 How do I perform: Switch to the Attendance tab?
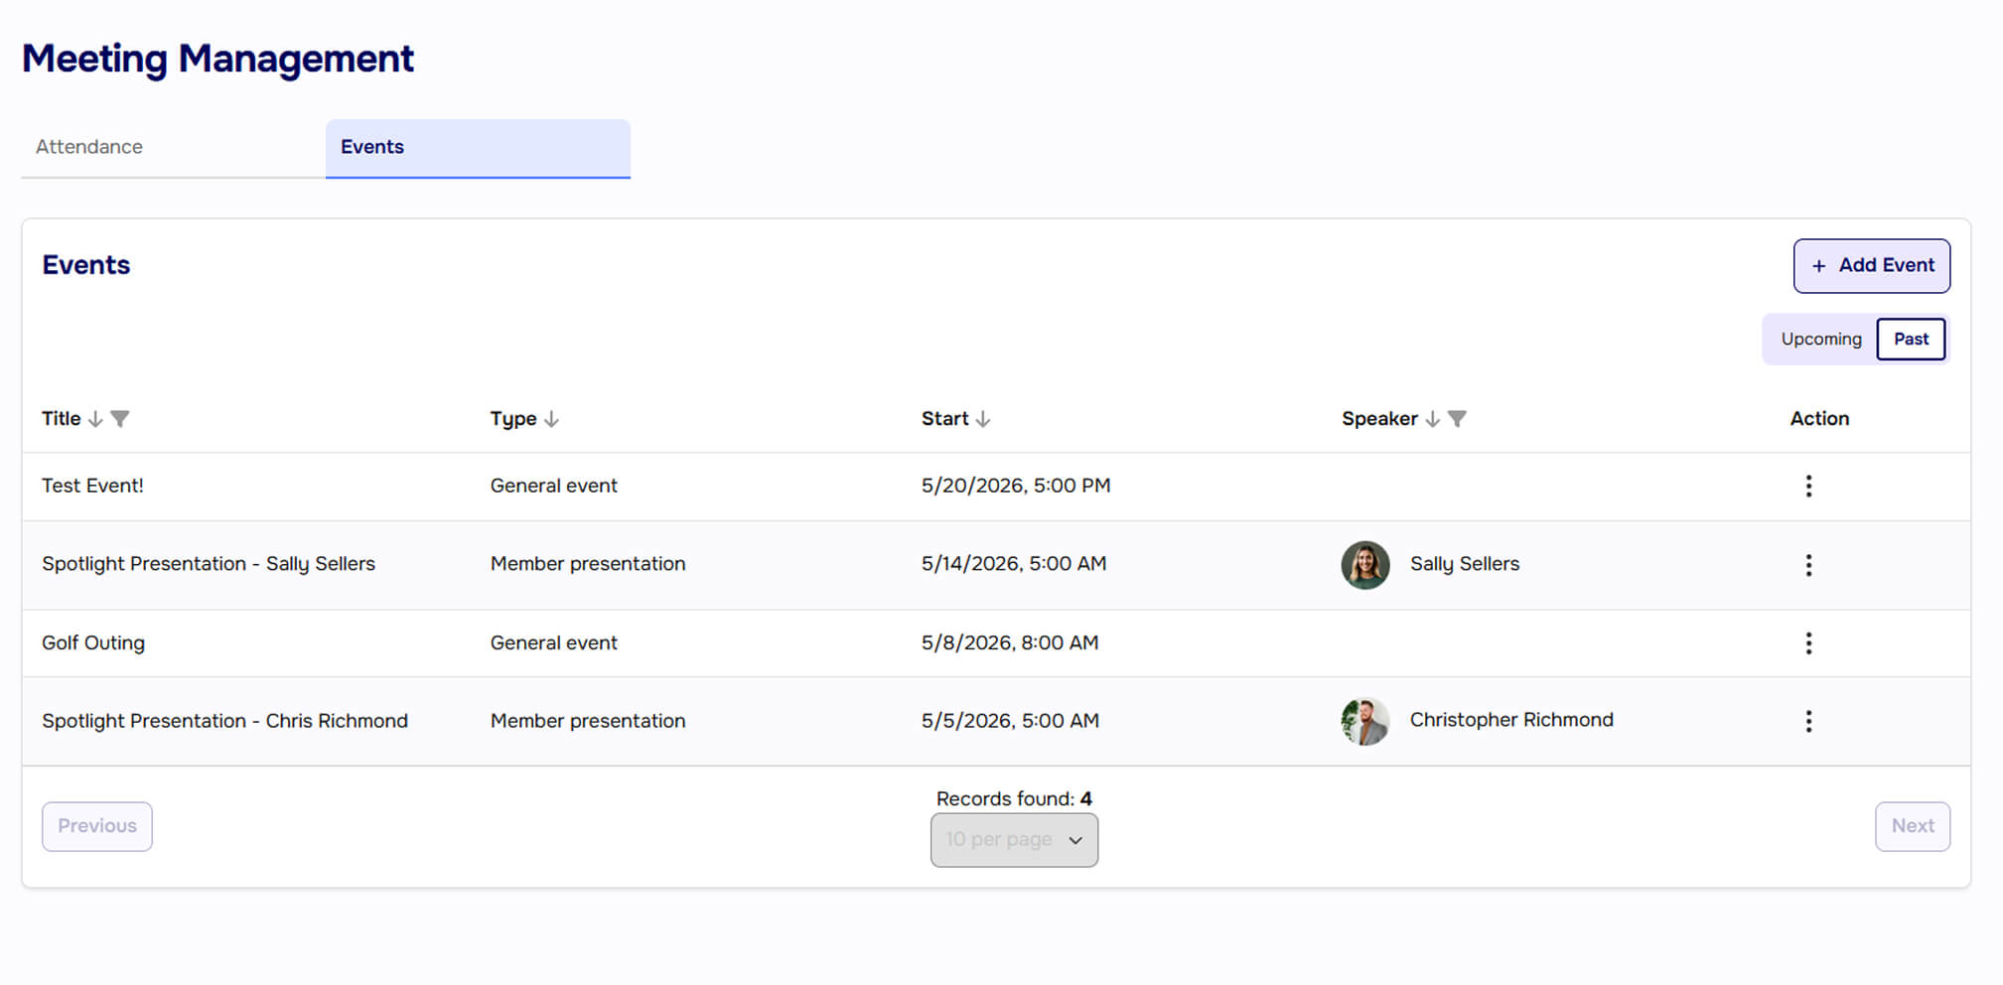(x=173, y=147)
